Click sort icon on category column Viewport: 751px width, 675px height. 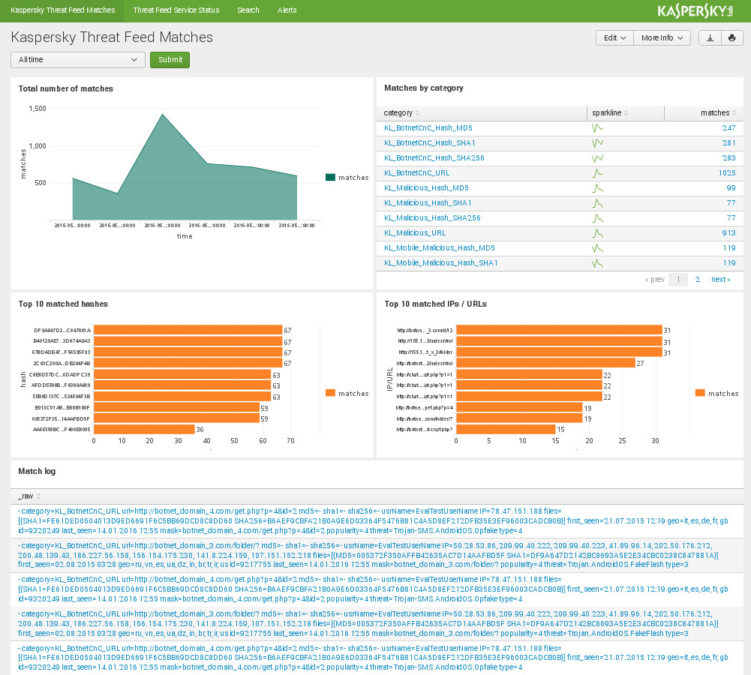(417, 113)
